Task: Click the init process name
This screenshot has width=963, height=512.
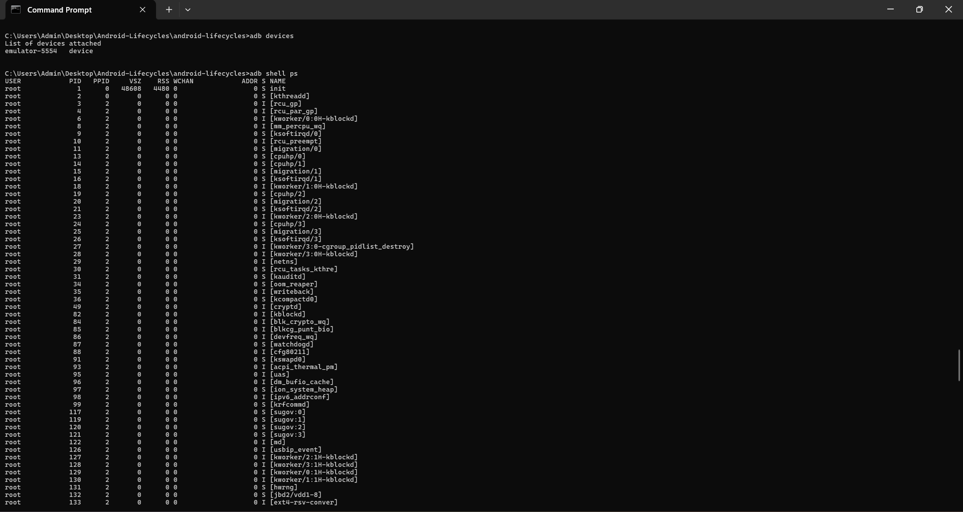Action: tap(277, 89)
